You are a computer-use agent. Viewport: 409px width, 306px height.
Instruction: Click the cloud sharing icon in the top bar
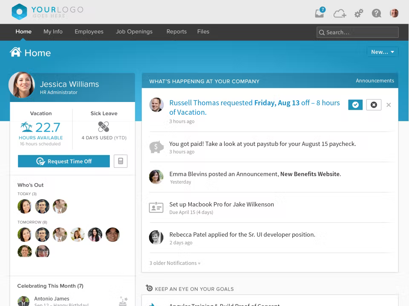[x=340, y=13]
